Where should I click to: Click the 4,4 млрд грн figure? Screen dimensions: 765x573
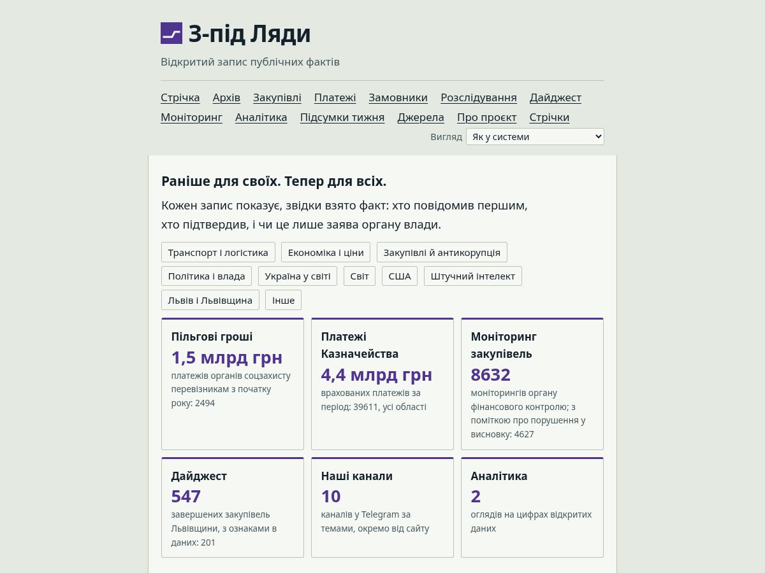tap(377, 374)
